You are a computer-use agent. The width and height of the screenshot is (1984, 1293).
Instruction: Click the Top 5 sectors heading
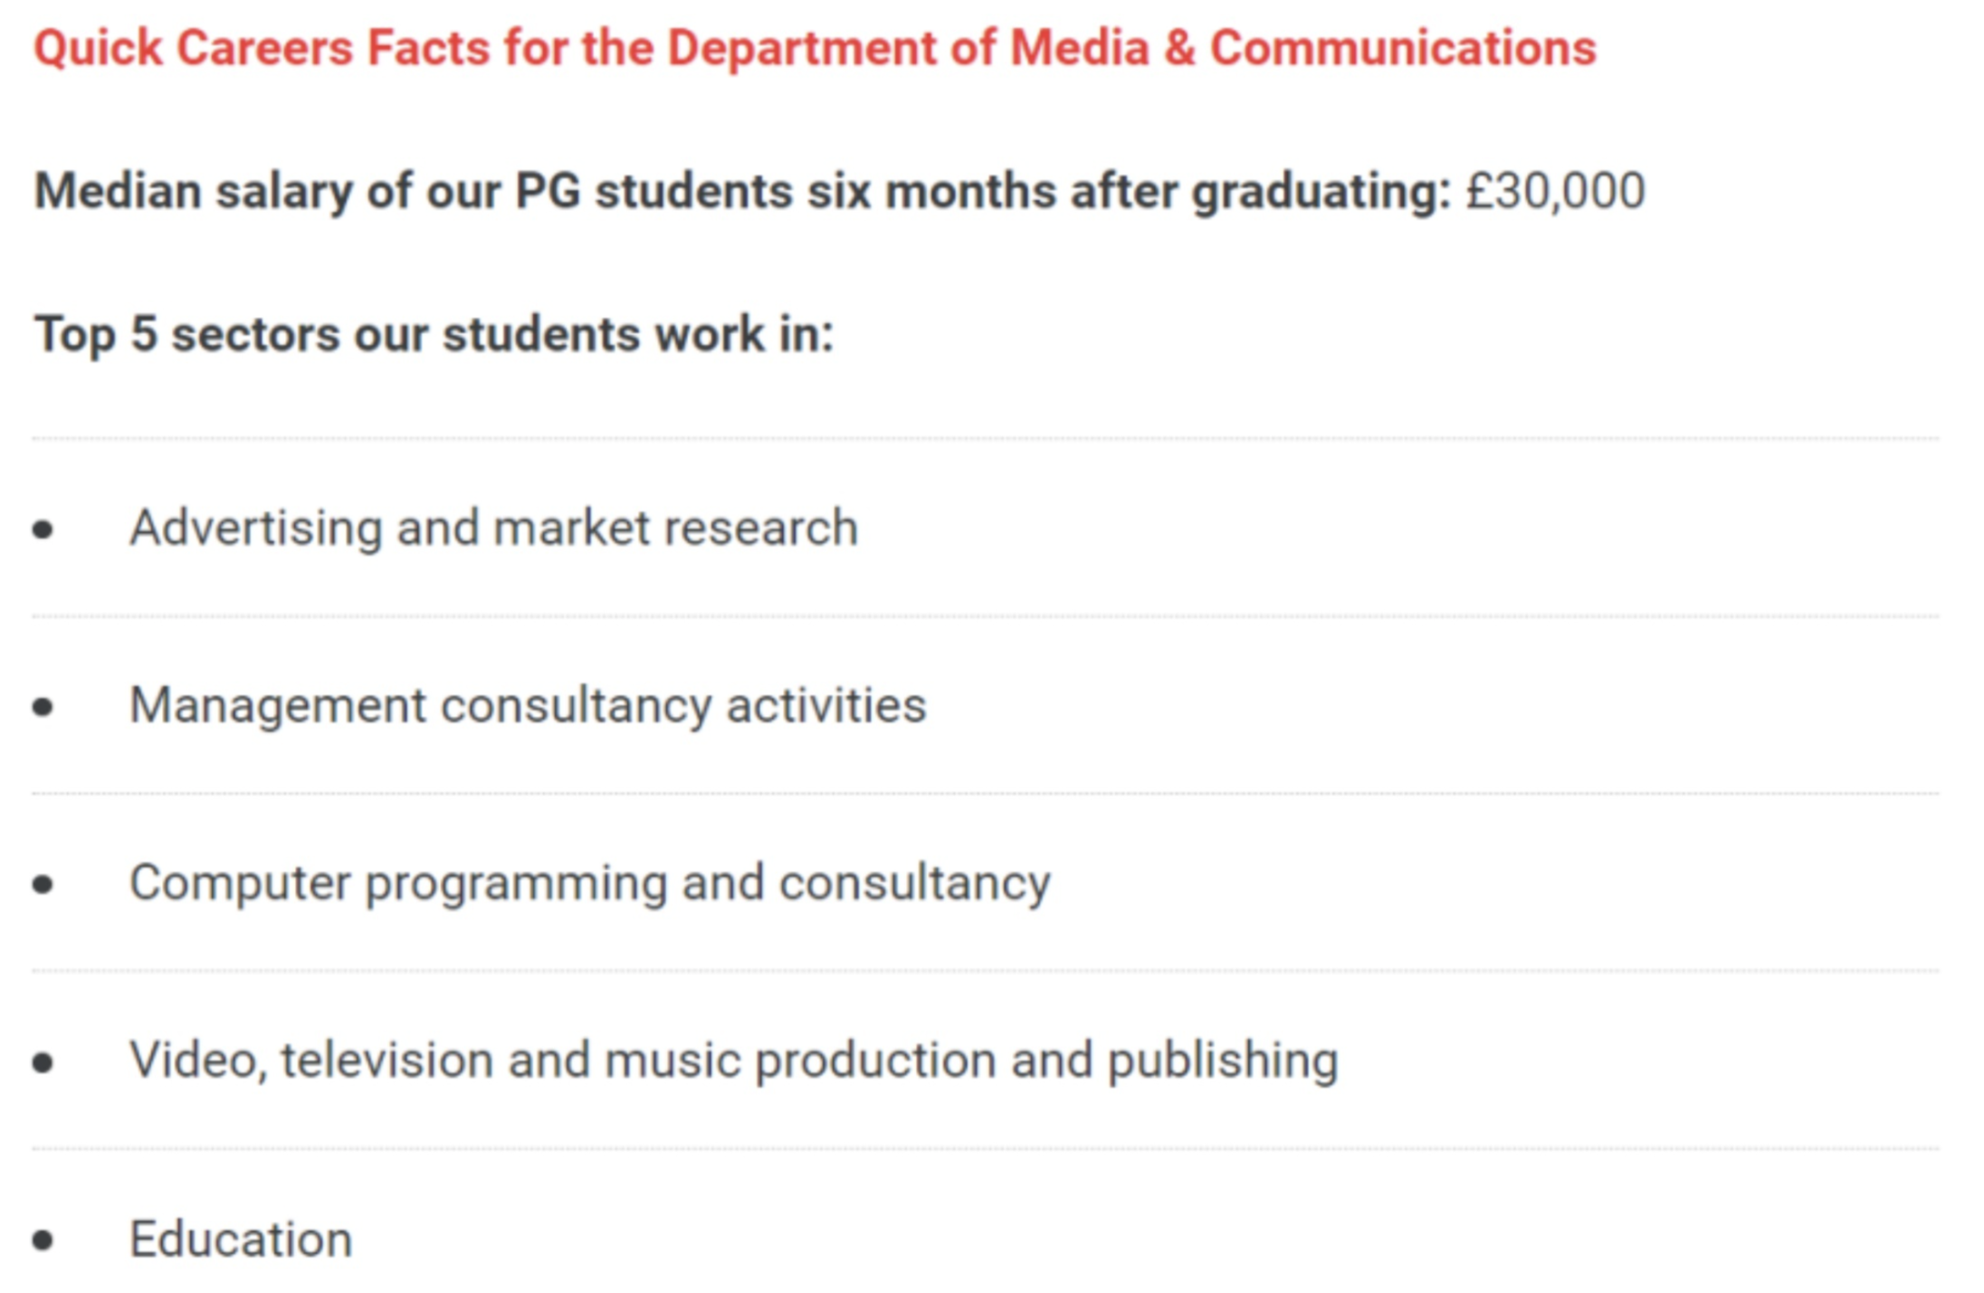434,335
